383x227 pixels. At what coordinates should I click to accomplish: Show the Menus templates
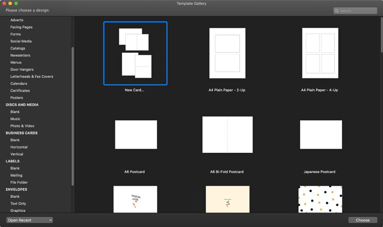click(x=16, y=62)
